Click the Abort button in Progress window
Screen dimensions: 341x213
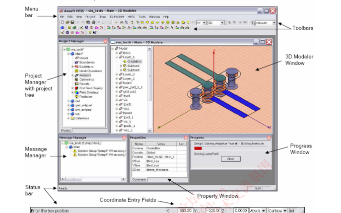(x=231, y=159)
